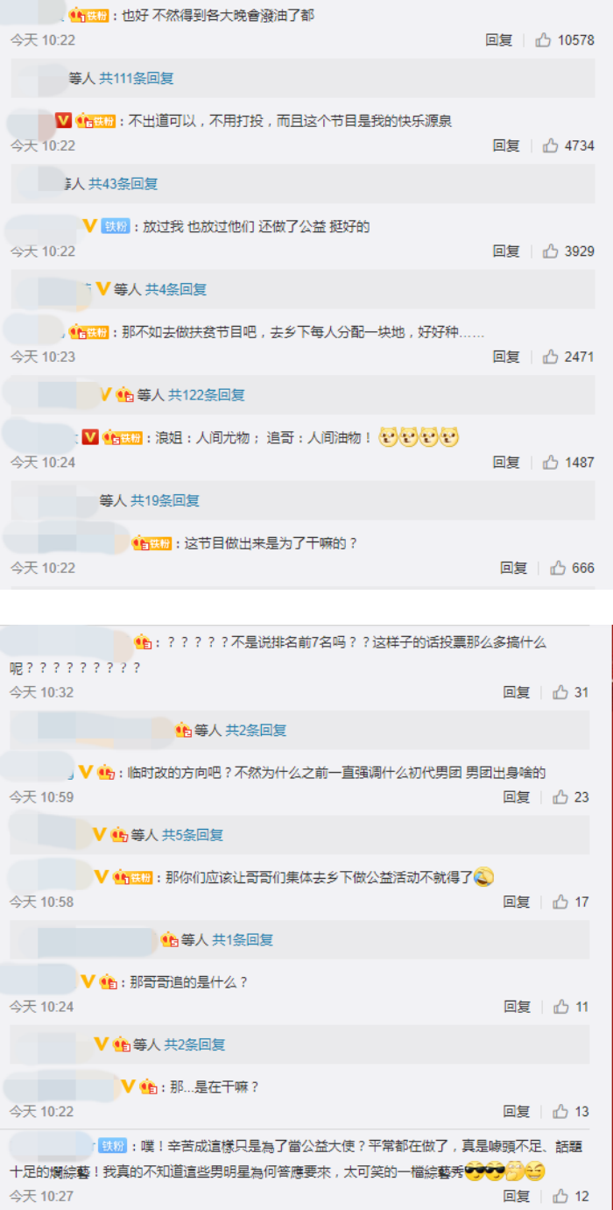Open the 共122条回复 reply list
613x1210 pixels.
207,395
